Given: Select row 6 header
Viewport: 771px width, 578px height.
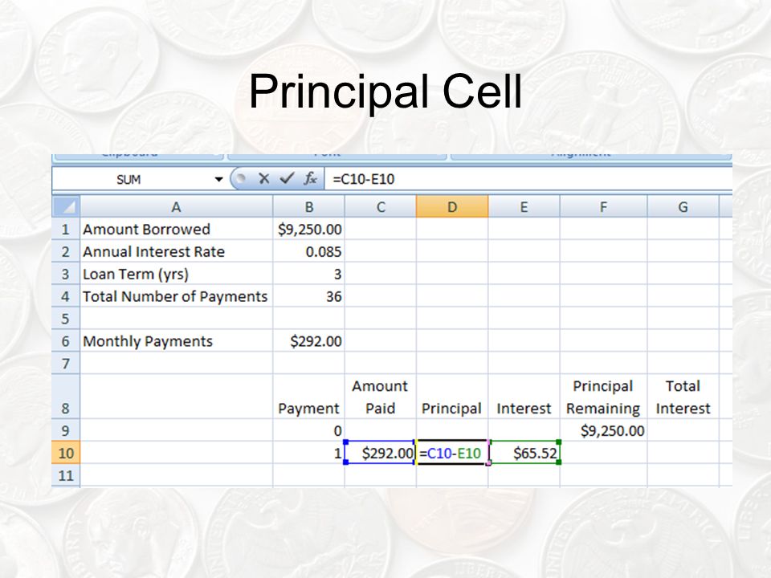Looking at the screenshot, I should pos(66,341).
